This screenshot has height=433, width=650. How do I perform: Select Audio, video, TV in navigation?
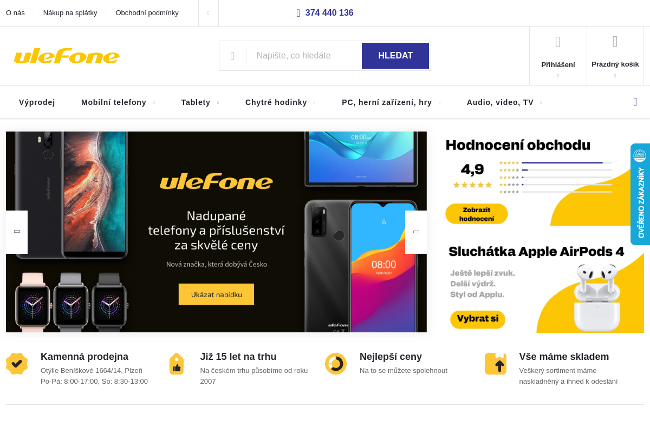tap(500, 102)
